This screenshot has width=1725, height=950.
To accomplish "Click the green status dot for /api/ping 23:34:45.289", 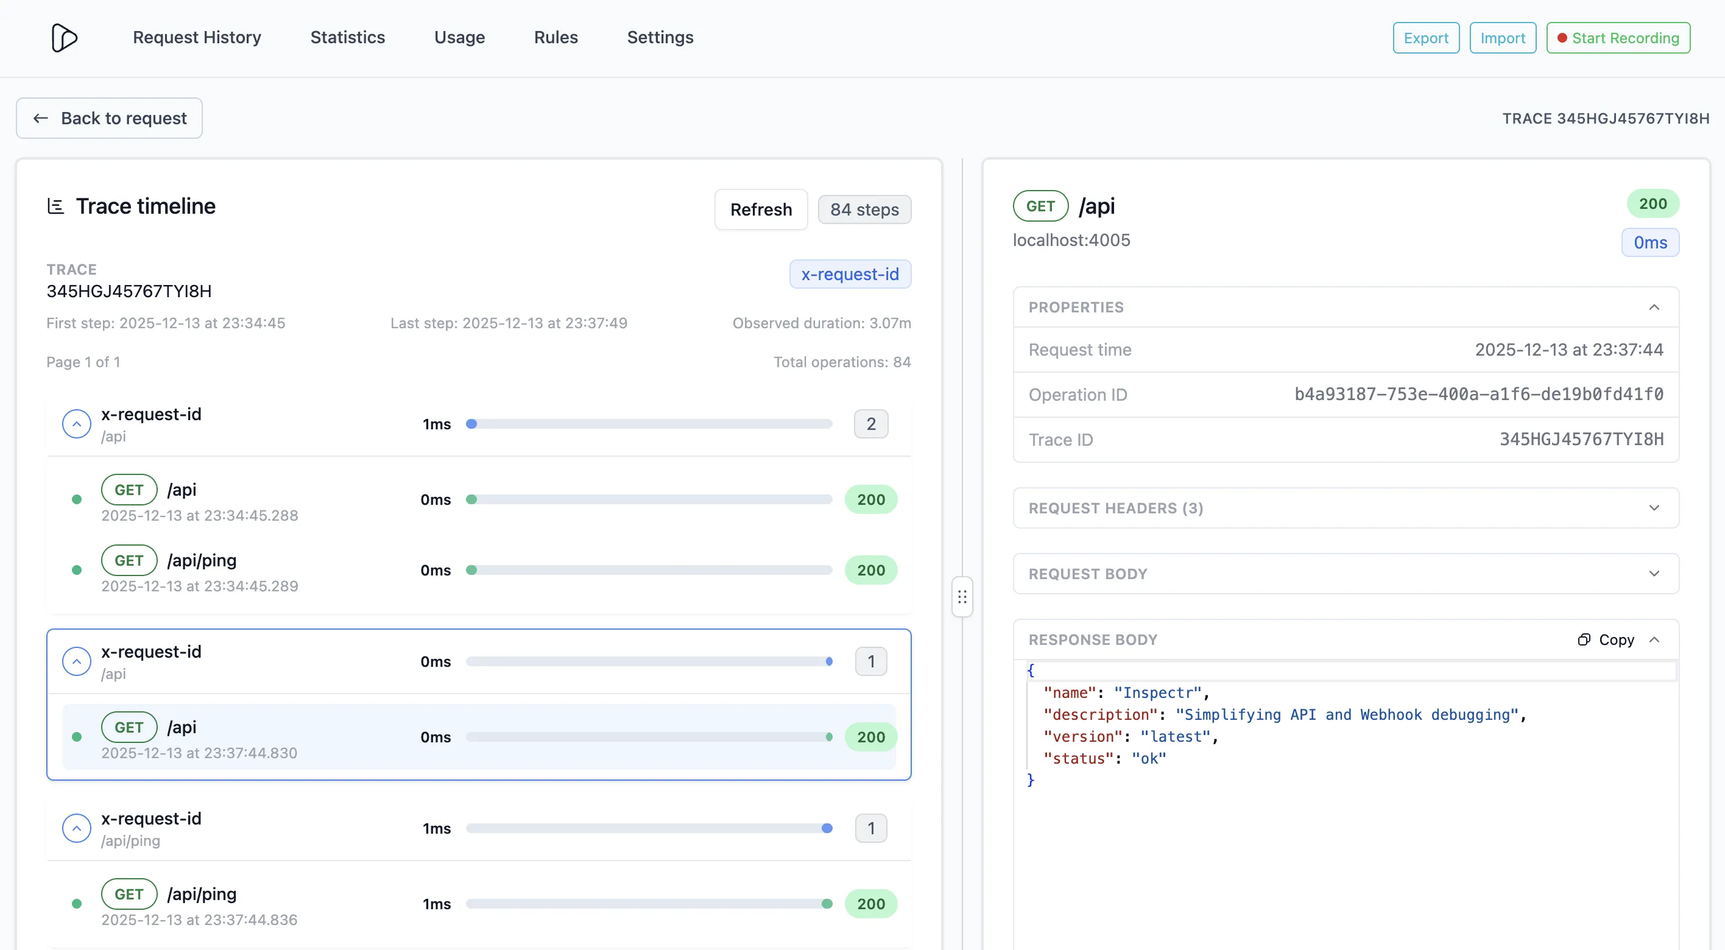I will coord(76,571).
